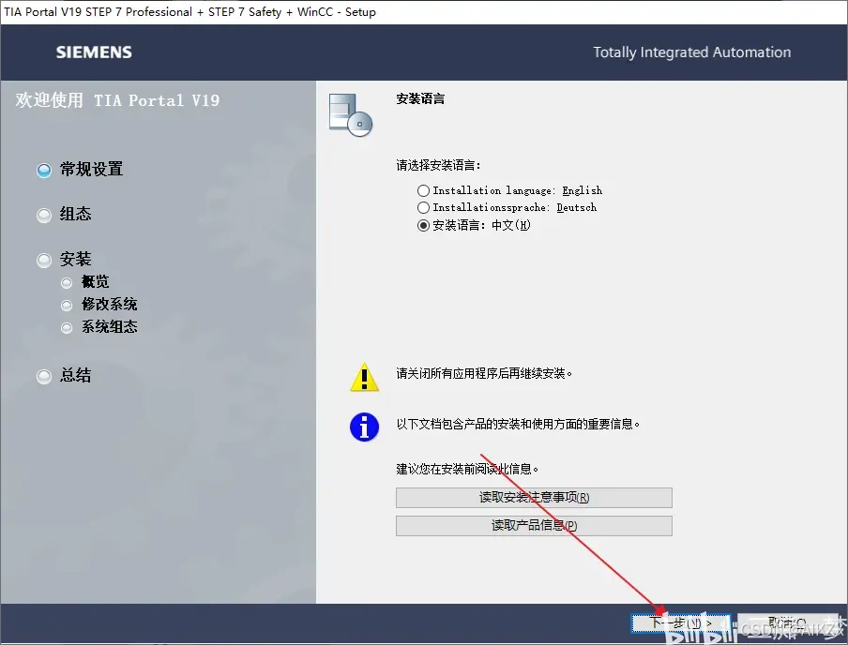
Task: Click the 建议您在安装前阅读此信息 text
Action: [x=467, y=469]
